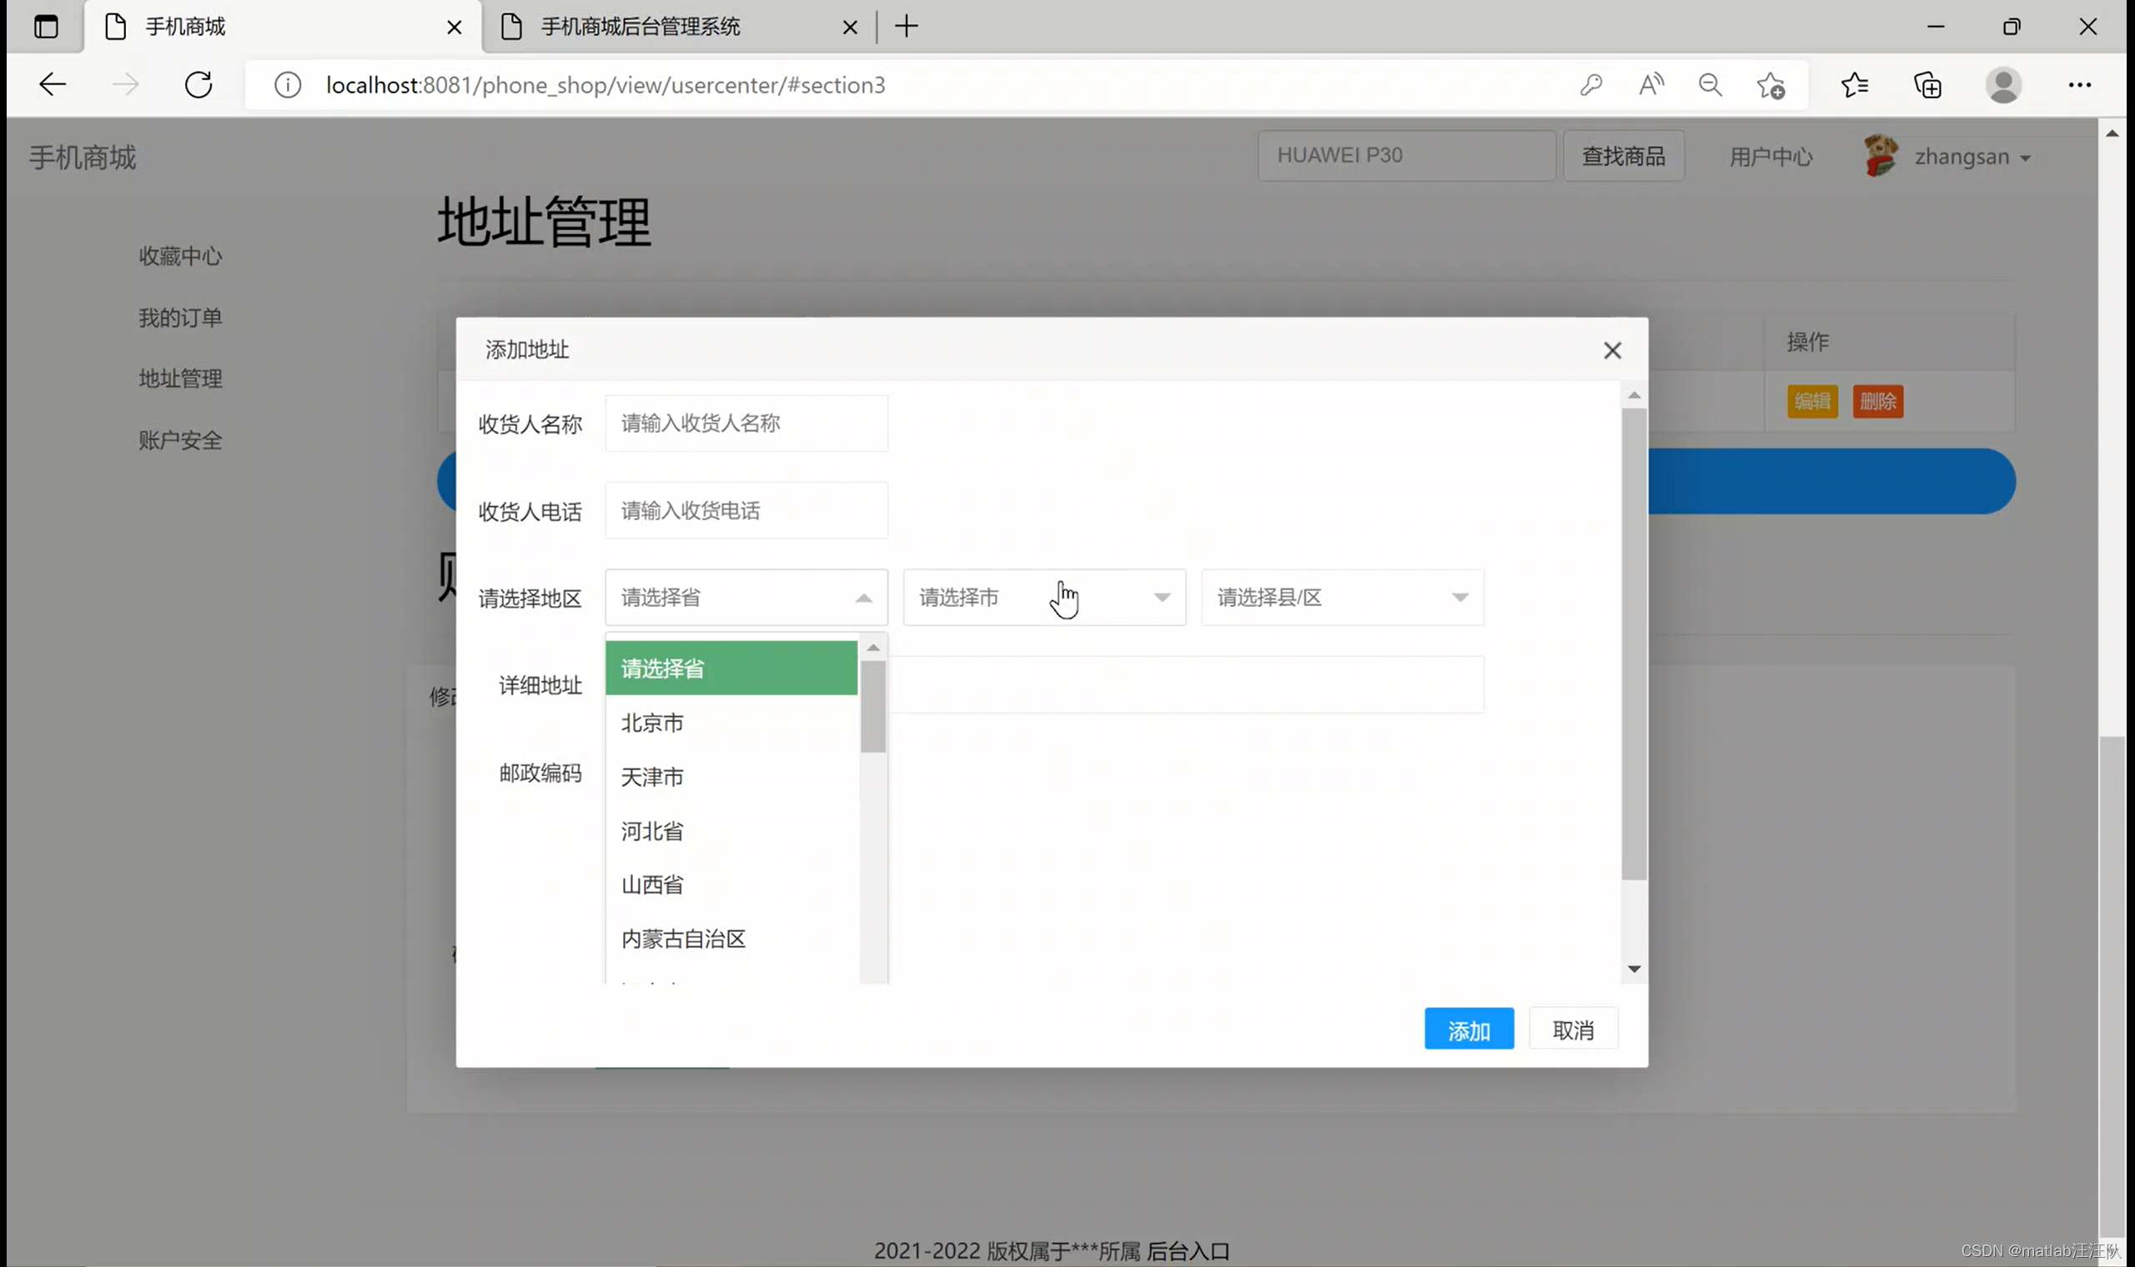Click the 收货人电话 phone input field

coord(746,511)
